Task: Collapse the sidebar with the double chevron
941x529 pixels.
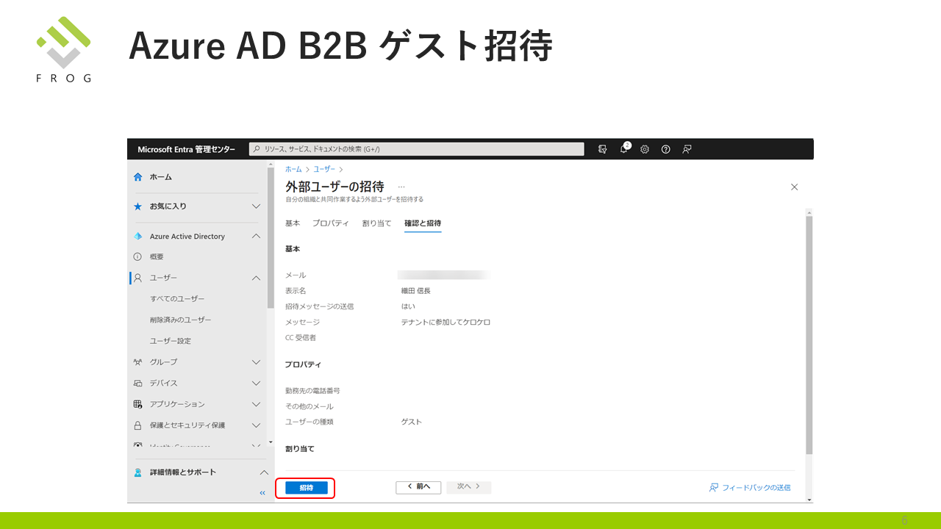Action: point(262,493)
